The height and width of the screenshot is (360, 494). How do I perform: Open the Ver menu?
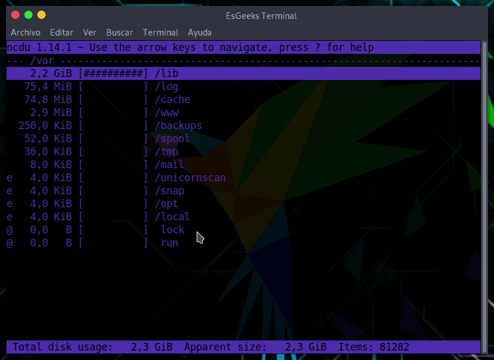click(89, 32)
